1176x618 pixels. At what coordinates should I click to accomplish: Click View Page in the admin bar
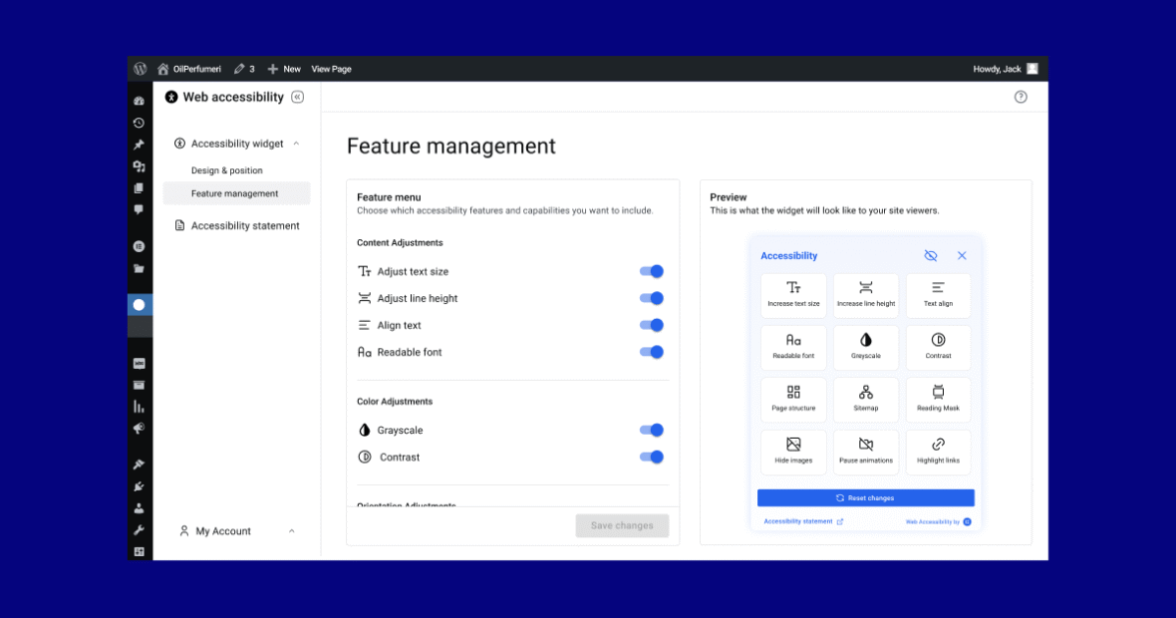332,69
